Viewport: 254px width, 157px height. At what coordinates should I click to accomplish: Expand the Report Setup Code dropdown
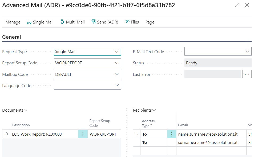click(x=117, y=63)
